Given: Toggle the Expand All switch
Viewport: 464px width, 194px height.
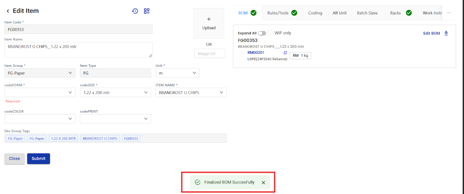Looking at the screenshot, I should click(262, 33).
